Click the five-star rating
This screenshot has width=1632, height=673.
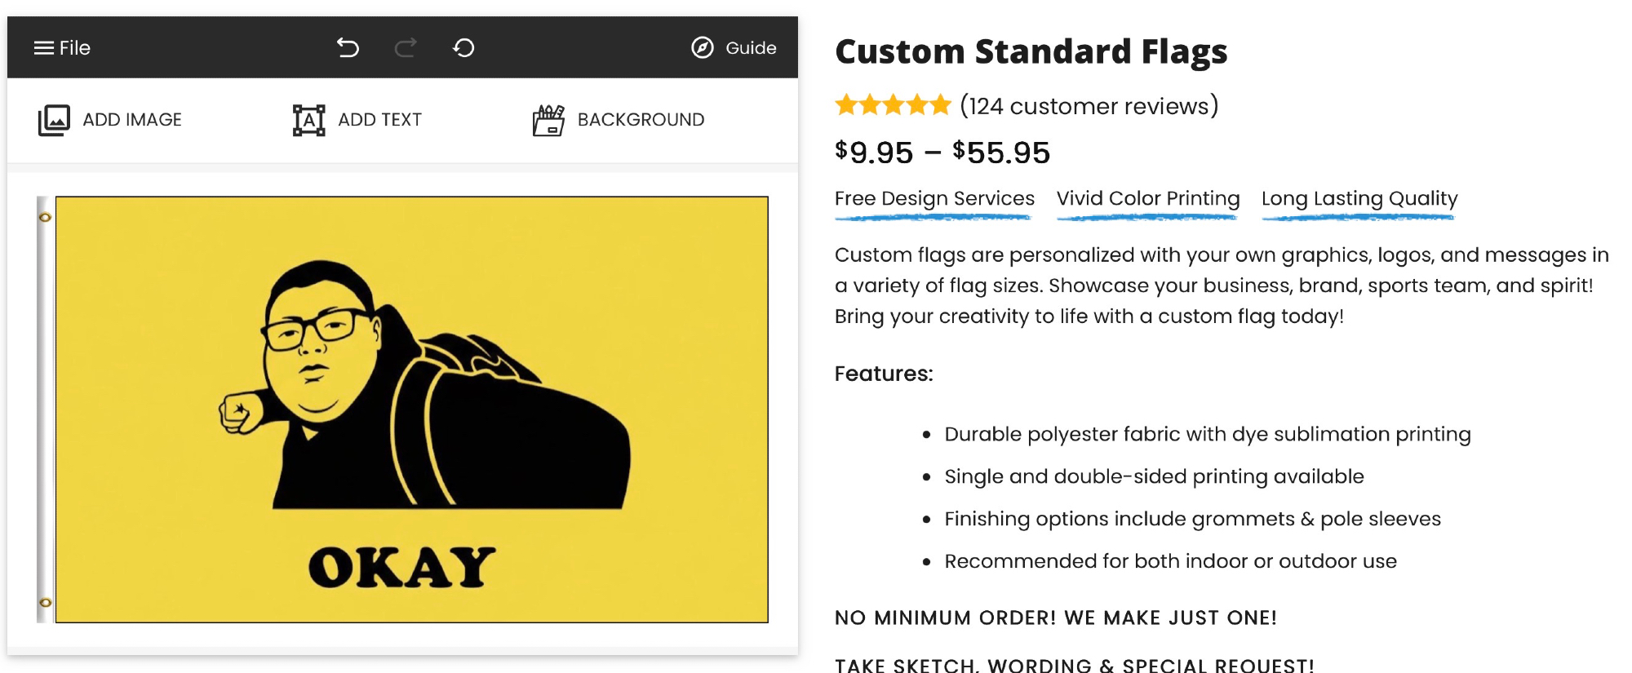[893, 105]
